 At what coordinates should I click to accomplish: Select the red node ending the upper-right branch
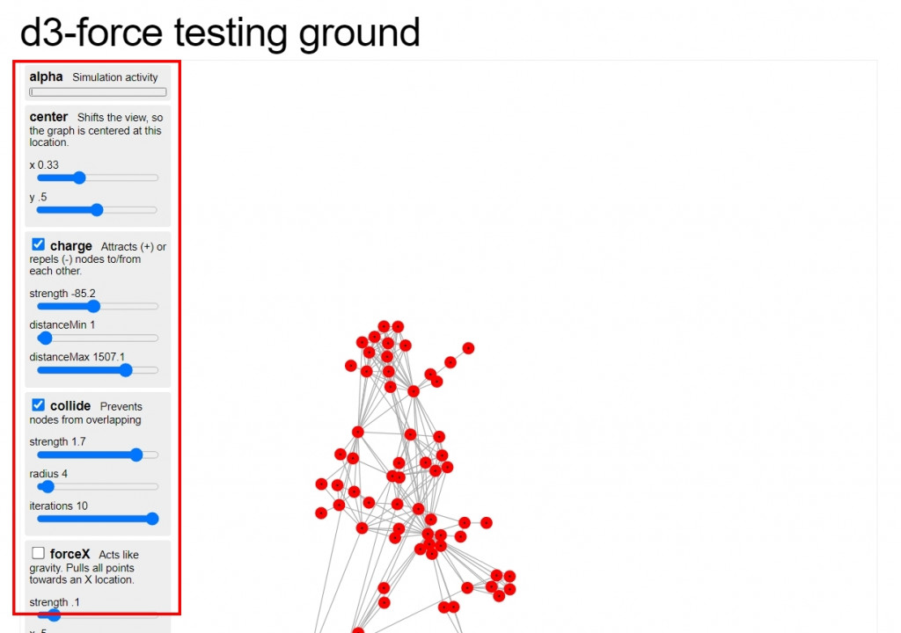(468, 348)
